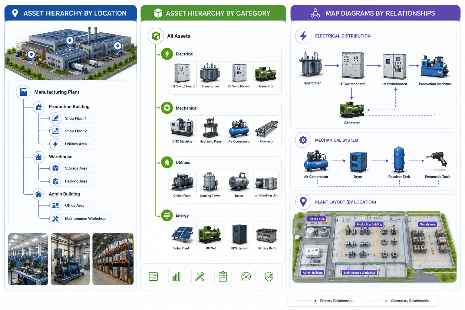
Task: Click the Maintenance Workshop map label
Action: pos(359,273)
